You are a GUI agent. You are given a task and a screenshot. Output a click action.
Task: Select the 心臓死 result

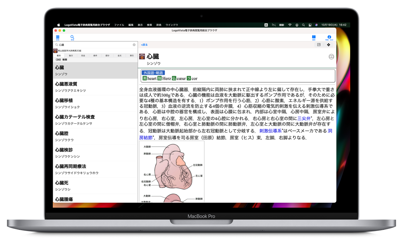coord(95,186)
